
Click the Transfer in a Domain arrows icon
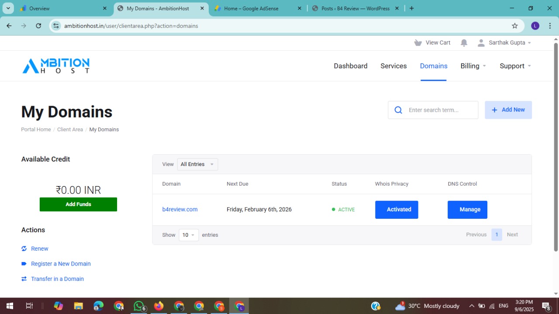[24, 279]
